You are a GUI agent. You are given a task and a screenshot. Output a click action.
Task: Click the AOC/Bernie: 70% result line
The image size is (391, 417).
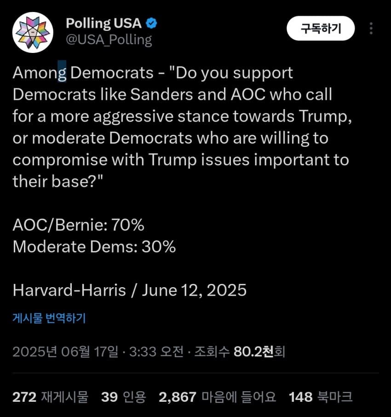tap(78, 225)
